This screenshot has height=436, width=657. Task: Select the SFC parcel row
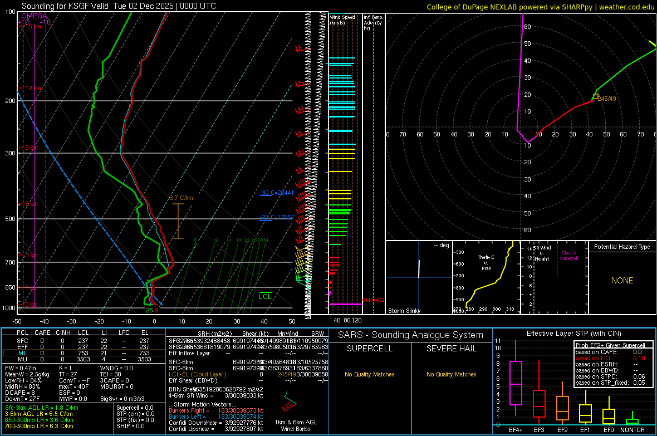83,341
